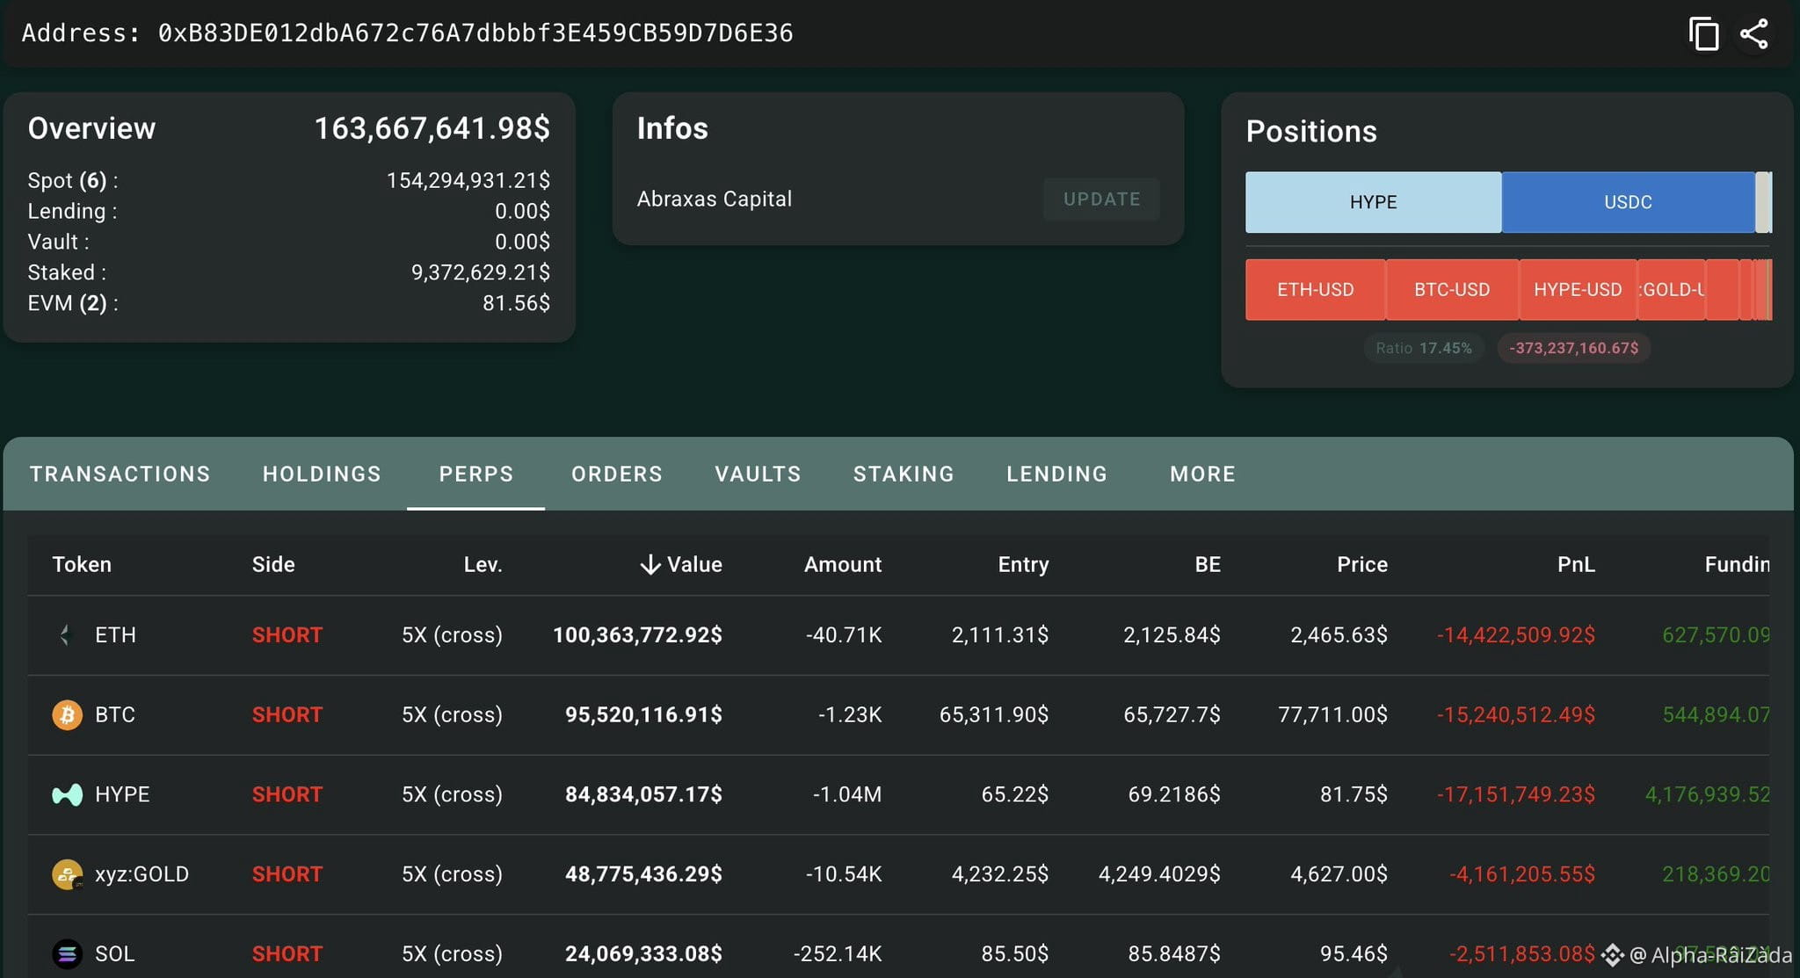The height and width of the screenshot is (978, 1800).
Task: Click the share icon next to address
Action: click(x=1753, y=34)
